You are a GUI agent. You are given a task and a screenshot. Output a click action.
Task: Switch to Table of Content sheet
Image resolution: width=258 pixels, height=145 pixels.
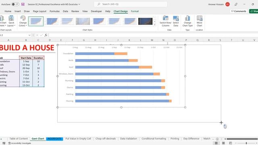[19, 139]
